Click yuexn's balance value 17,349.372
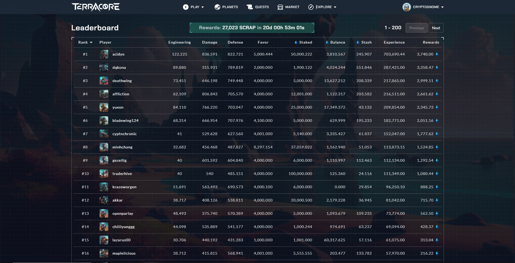Screen dimensions: 515x263 [335, 107]
